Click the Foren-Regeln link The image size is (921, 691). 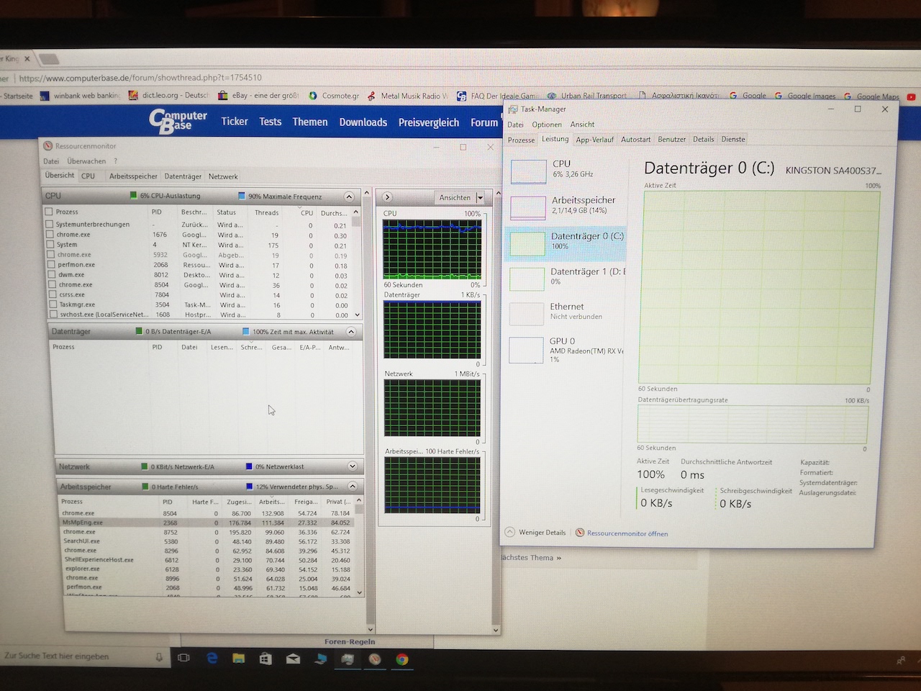click(350, 641)
